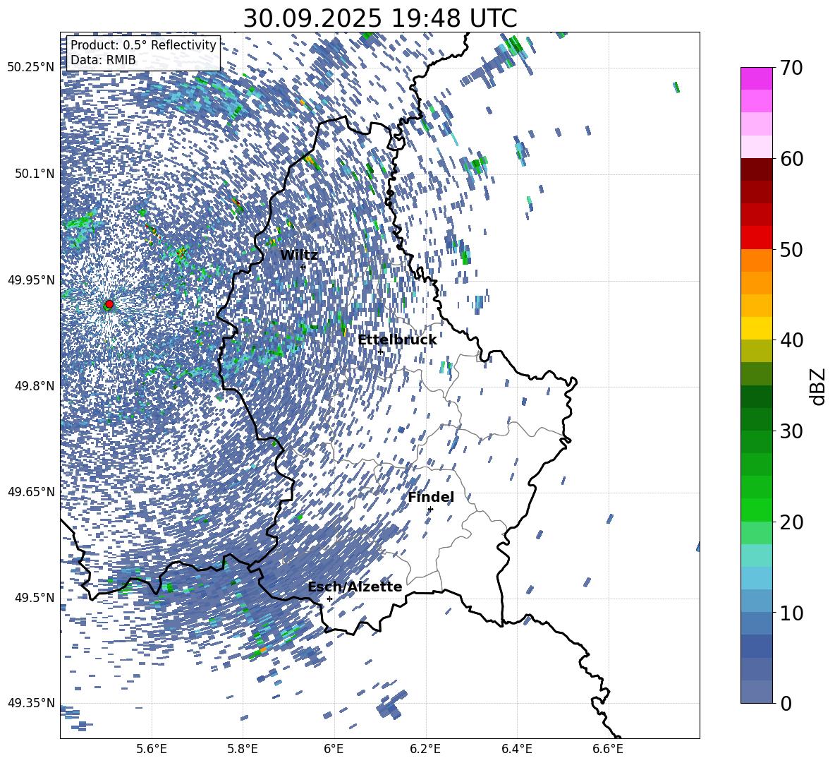Click the 30 dBZ colorbar tick label
Screen dimensions: 835x763
pyautogui.click(x=791, y=431)
